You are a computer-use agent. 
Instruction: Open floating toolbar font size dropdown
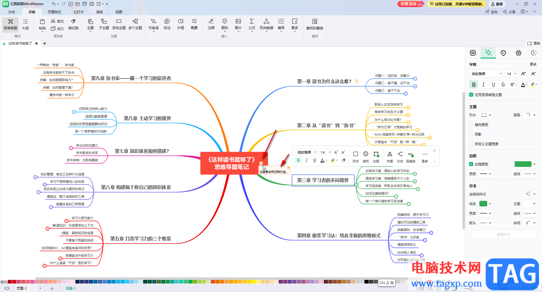325,152
